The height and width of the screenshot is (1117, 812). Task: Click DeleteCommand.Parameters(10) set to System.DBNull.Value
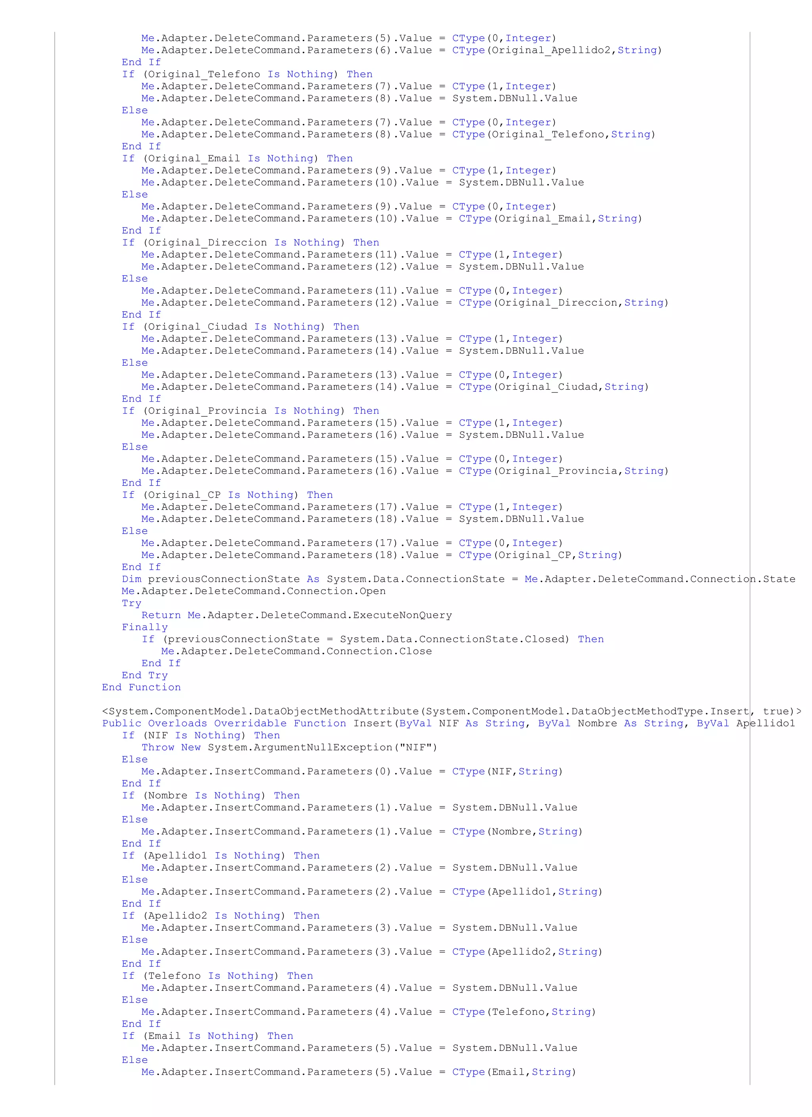click(x=362, y=183)
